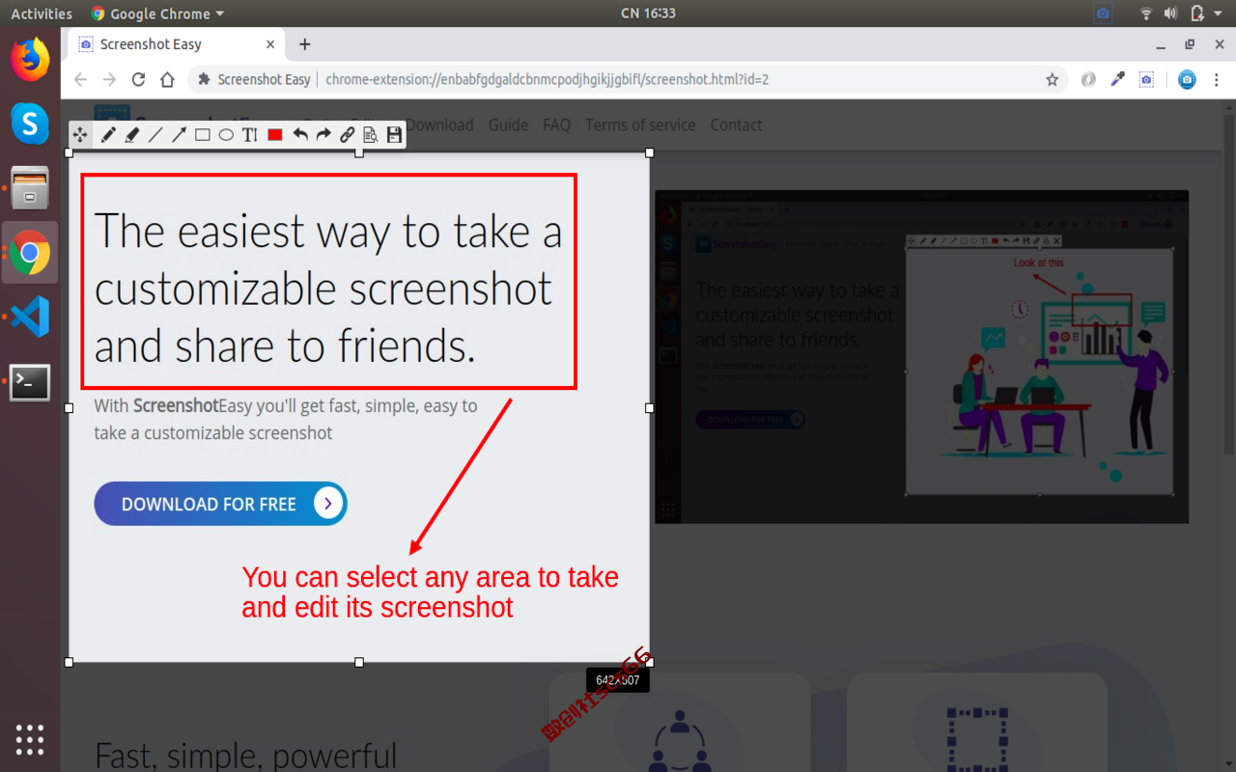Open the clock showing CN 16:33
The image size is (1236, 772).
(x=648, y=14)
